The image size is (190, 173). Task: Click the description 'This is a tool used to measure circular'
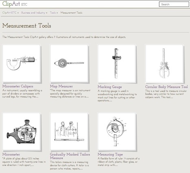click(166, 94)
